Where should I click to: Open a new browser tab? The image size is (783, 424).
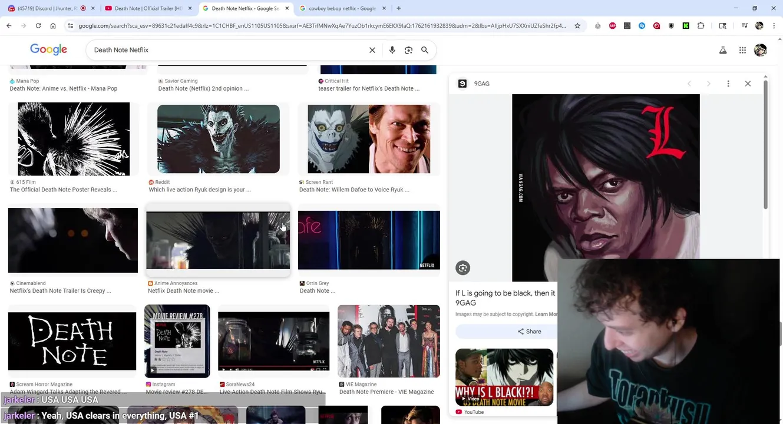click(399, 8)
